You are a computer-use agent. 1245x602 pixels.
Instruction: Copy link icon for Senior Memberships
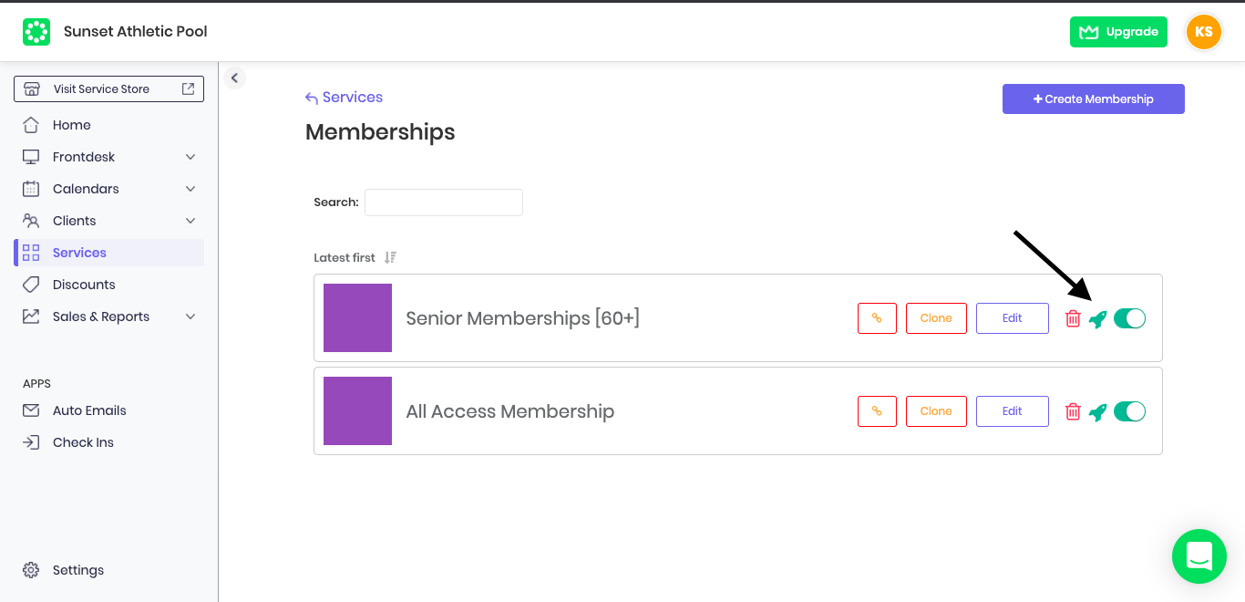point(877,318)
